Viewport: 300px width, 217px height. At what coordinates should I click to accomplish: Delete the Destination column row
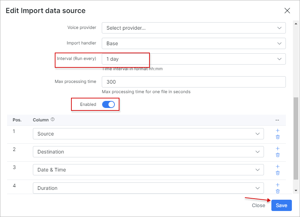278,155
